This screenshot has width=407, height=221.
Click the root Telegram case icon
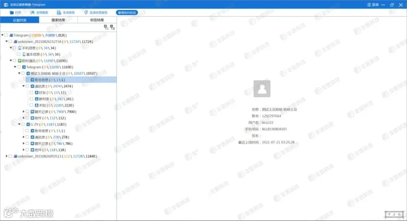(11, 35)
